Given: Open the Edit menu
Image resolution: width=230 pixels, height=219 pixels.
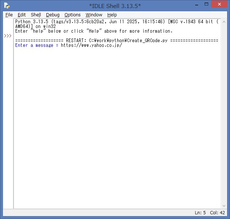Looking at the screenshot, I should tap(22, 15).
